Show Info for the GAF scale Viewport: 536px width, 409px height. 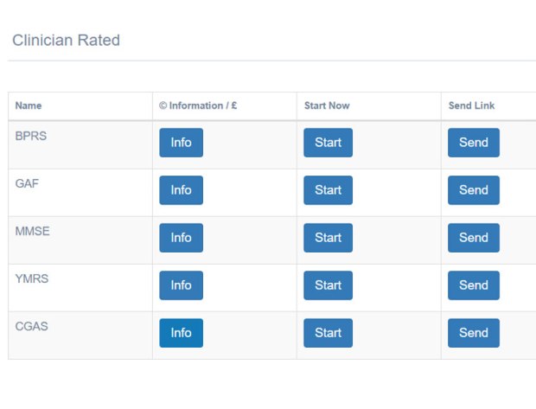pyautogui.click(x=181, y=190)
